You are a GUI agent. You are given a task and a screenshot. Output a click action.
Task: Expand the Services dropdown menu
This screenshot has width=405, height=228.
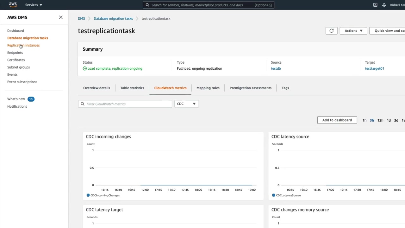point(34,5)
